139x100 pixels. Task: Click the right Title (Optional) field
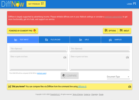click(100, 49)
